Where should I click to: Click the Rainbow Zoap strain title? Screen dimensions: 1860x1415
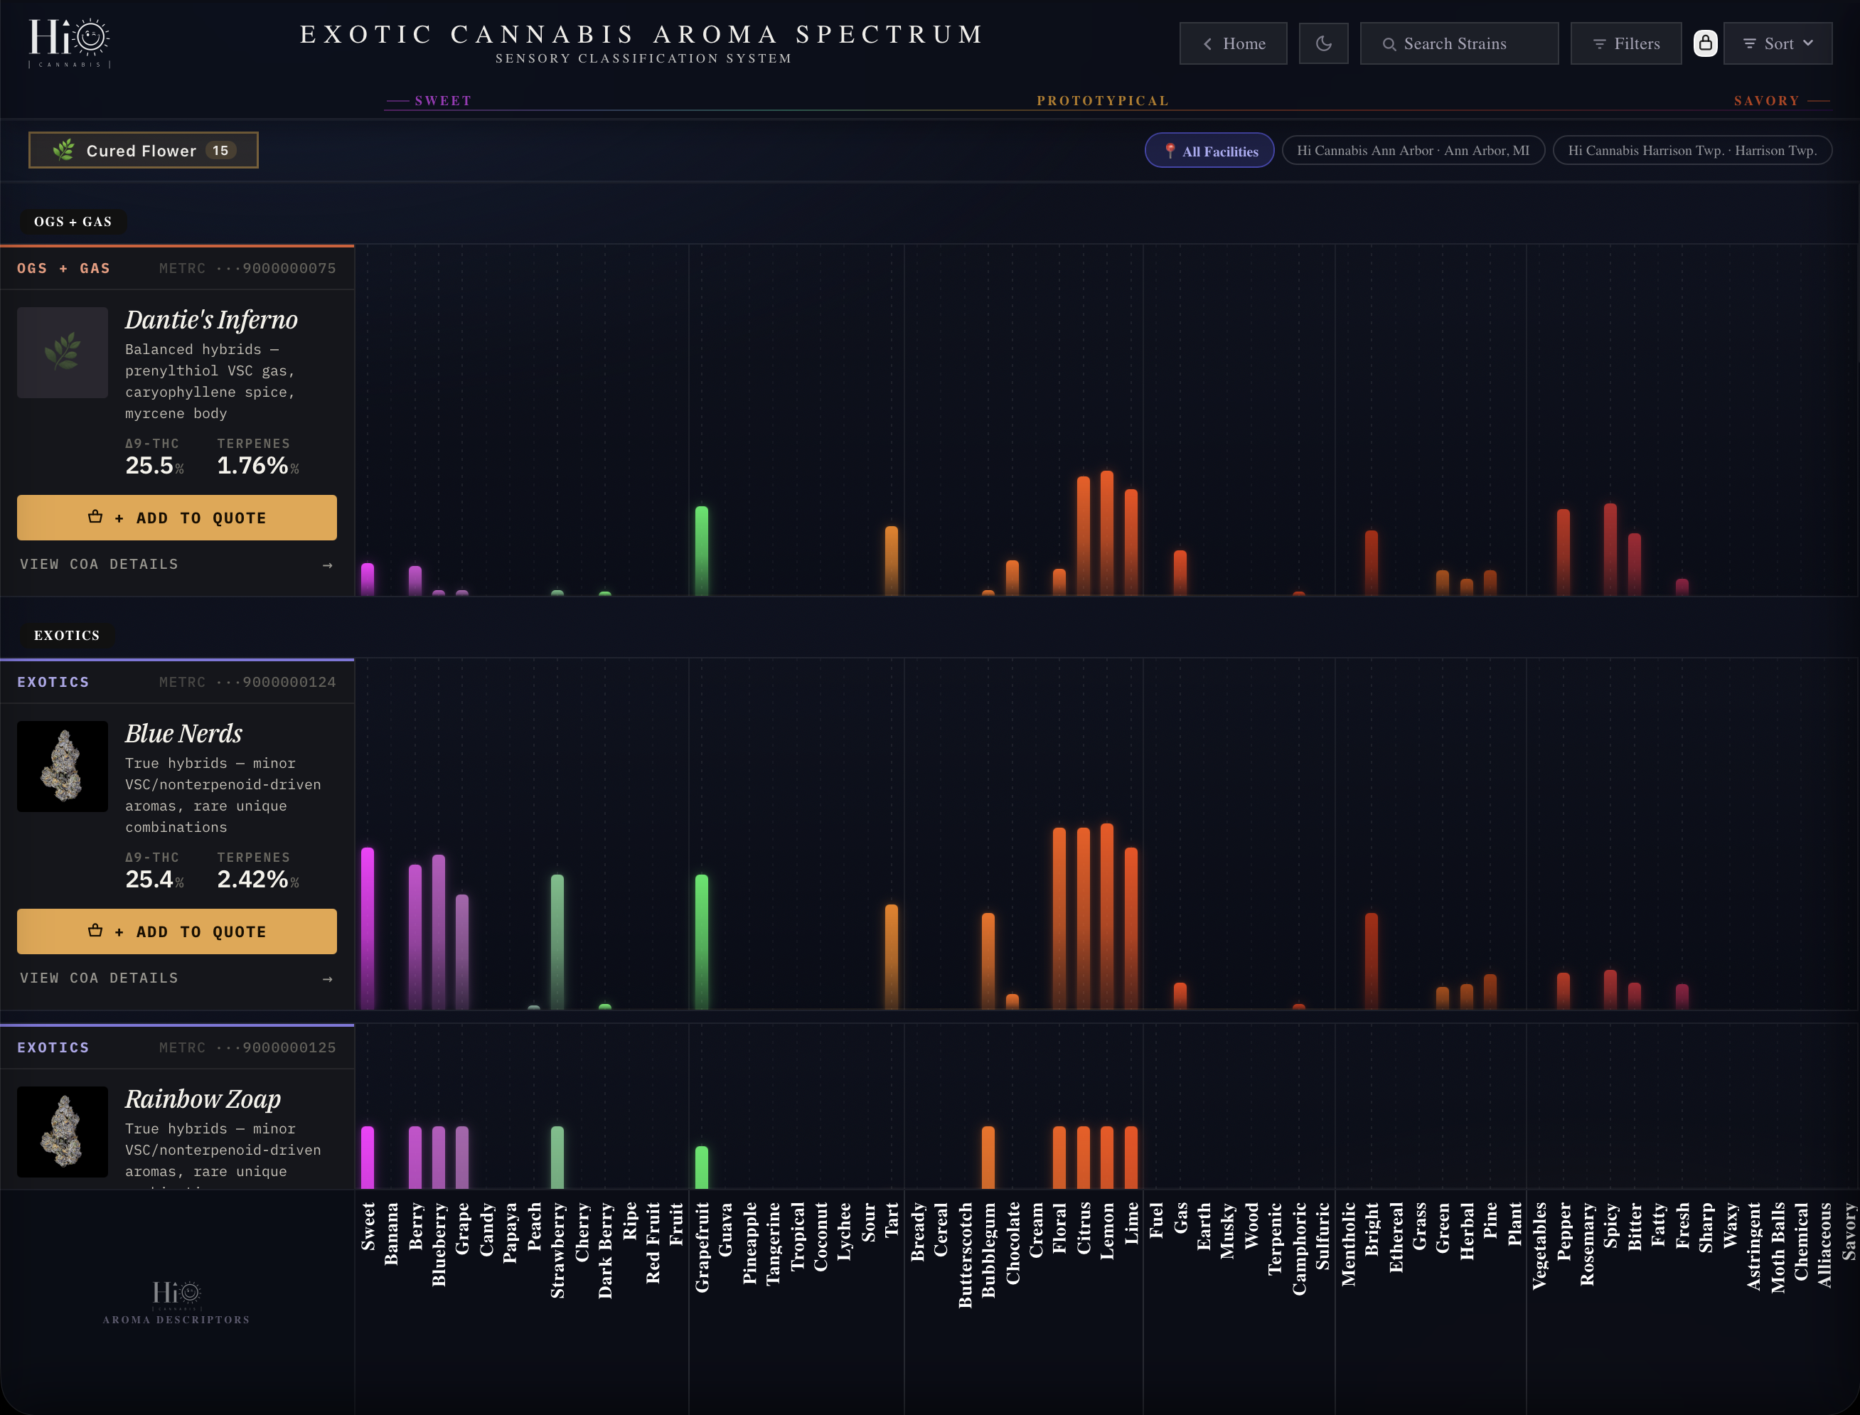203,1099
